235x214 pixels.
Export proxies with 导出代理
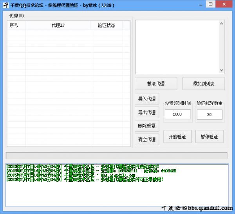[147, 112]
